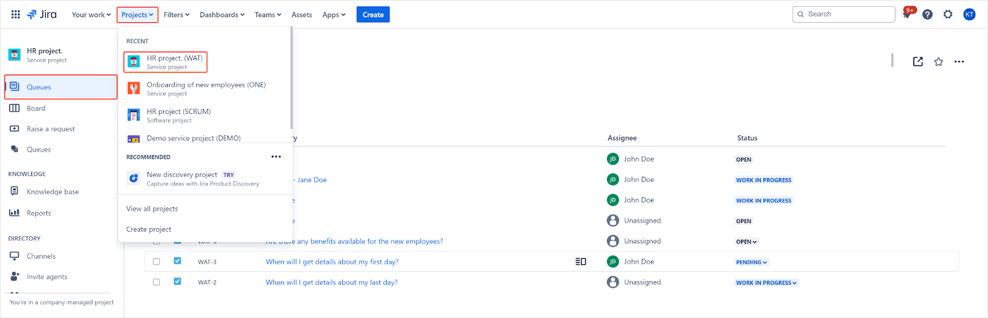Expand the Filters dropdown
The height and width of the screenshot is (318, 988).
coord(177,15)
